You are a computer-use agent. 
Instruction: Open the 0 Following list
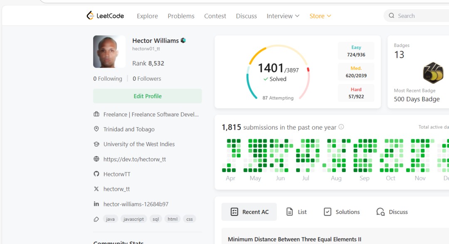click(x=107, y=79)
